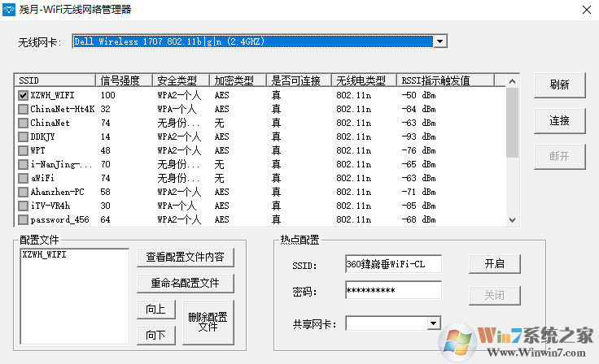
Task: Click the 开启 hotspot start button
Action: 495,264
